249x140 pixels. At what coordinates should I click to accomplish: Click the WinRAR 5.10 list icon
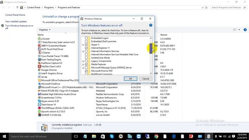tap(39, 115)
